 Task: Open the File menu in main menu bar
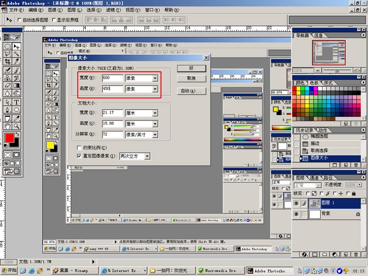(16, 10)
